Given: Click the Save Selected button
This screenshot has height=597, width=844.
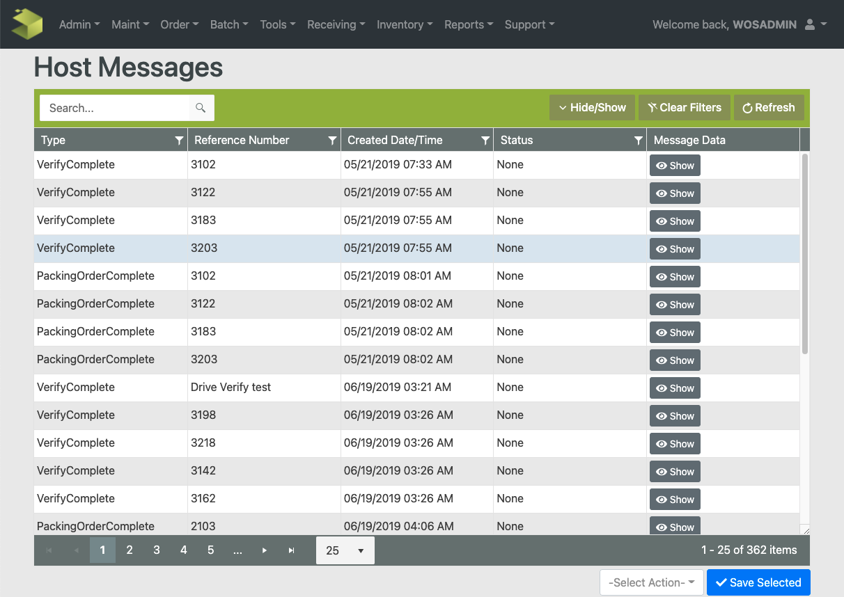Looking at the screenshot, I should [x=758, y=582].
